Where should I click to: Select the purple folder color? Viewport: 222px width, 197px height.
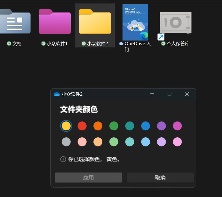point(162,126)
